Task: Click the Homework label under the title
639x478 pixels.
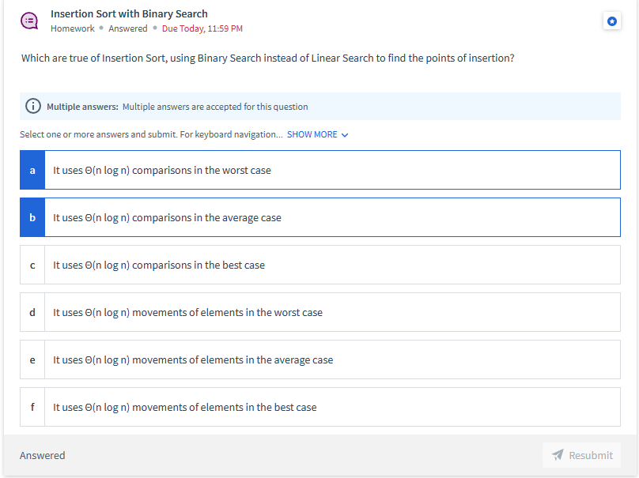Action: pos(72,28)
